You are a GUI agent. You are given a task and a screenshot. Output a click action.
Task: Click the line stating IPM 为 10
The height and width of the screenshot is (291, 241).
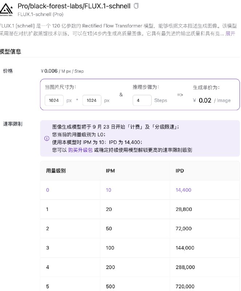97,142
